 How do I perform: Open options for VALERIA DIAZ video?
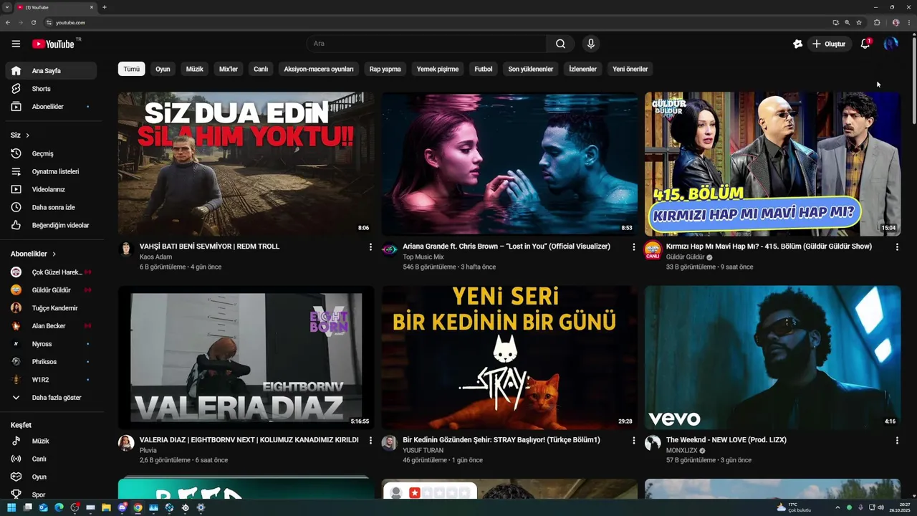coord(370,440)
